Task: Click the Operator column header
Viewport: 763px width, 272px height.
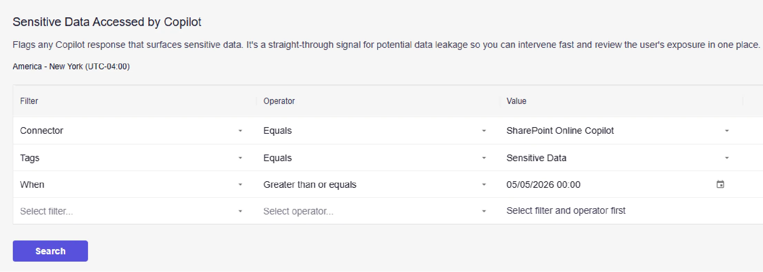Action: (279, 101)
